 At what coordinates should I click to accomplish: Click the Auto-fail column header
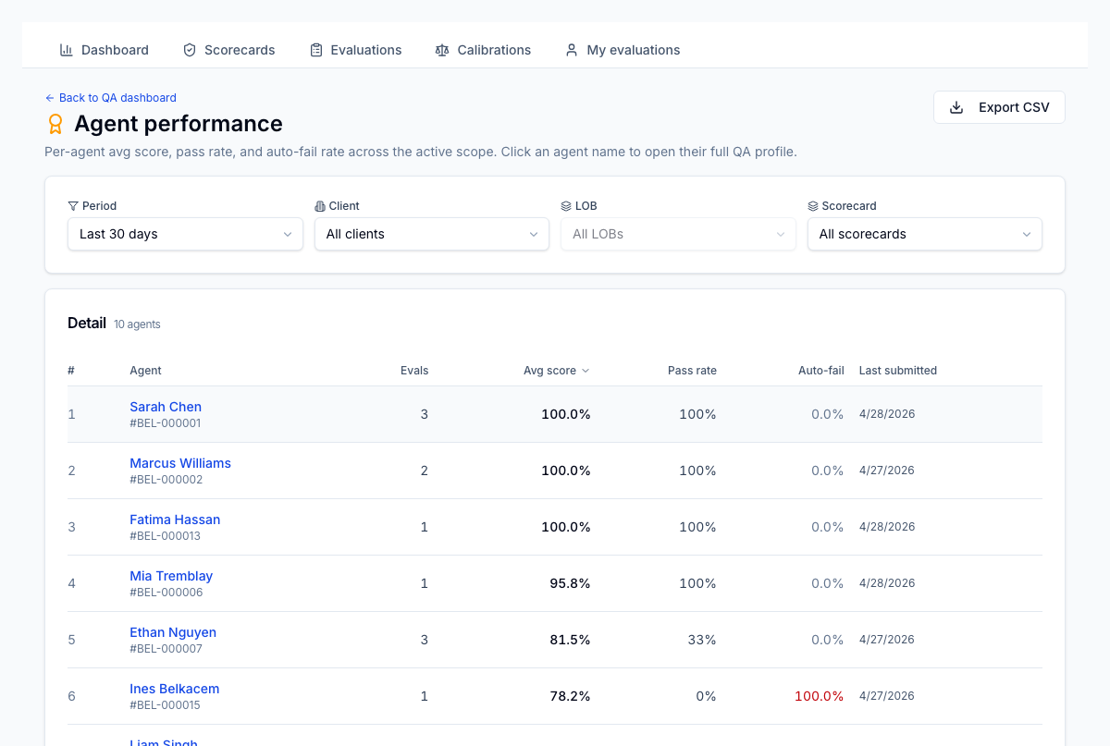[821, 371]
